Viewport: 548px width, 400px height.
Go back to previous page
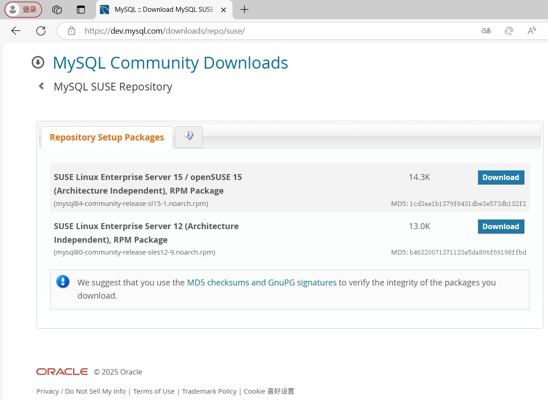(16, 31)
